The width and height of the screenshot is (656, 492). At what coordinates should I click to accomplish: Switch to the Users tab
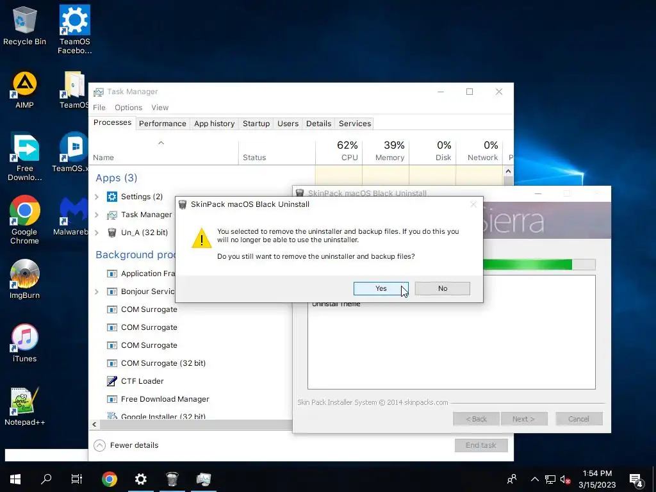click(x=288, y=124)
